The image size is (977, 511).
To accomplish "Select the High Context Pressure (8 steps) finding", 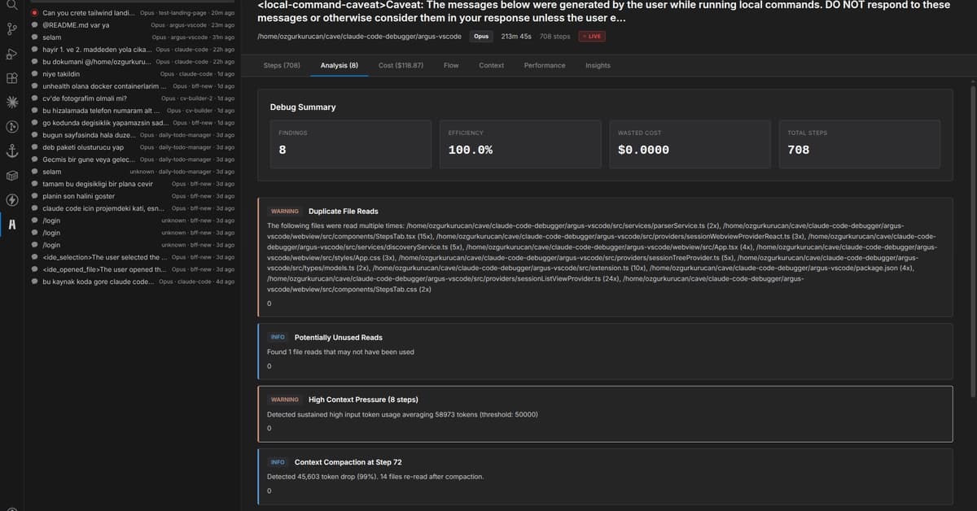I will (605, 414).
